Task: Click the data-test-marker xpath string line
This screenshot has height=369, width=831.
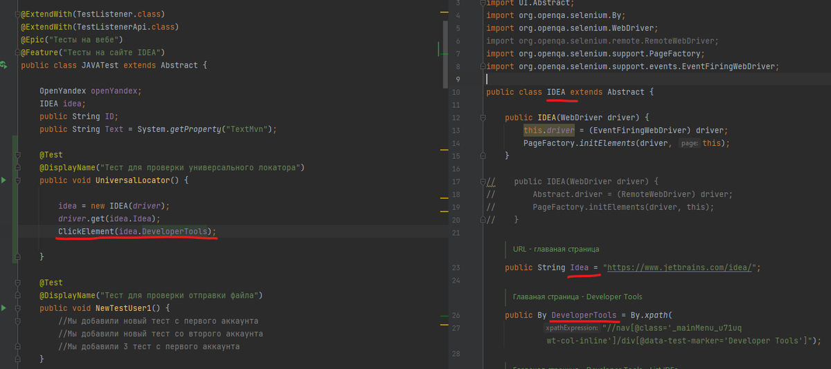Action: (683, 341)
